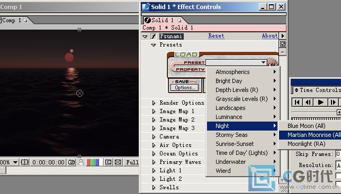The image size is (341, 194).
Task: Click the effect point crosshair in Comp viewer
Action: click(x=79, y=94)
